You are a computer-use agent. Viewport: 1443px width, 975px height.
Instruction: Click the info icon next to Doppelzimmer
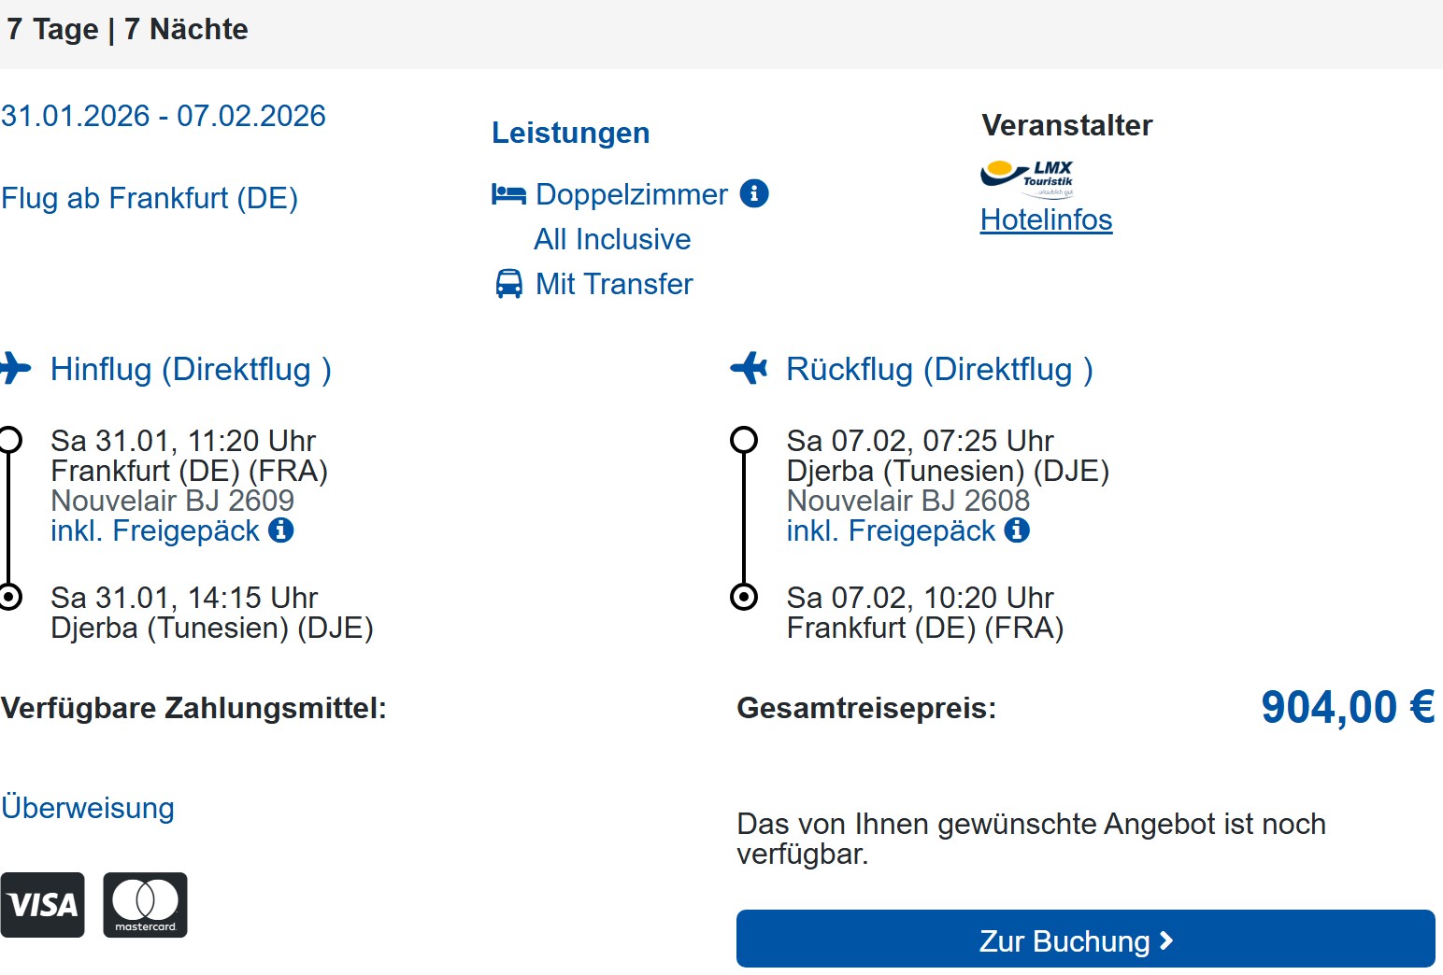pyautogui.click(x=754, y=193)
